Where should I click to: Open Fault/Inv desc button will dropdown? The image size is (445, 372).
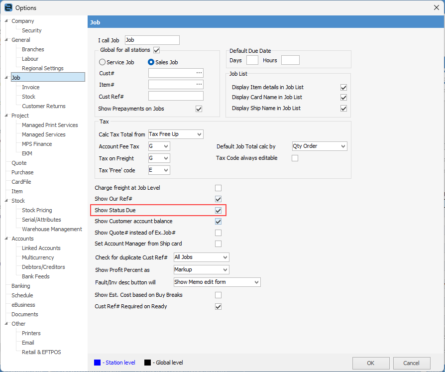[x=217, y=282]
